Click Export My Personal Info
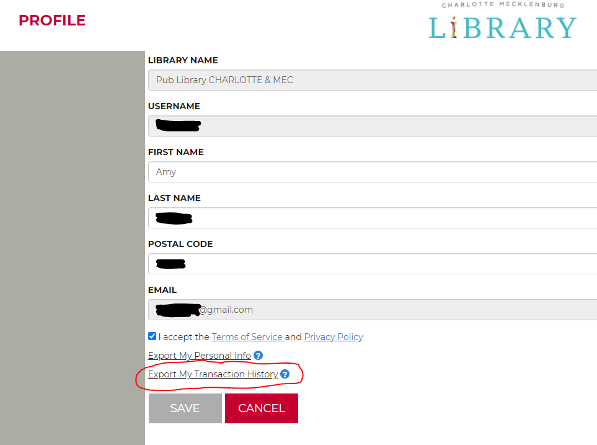 [200, 356]
